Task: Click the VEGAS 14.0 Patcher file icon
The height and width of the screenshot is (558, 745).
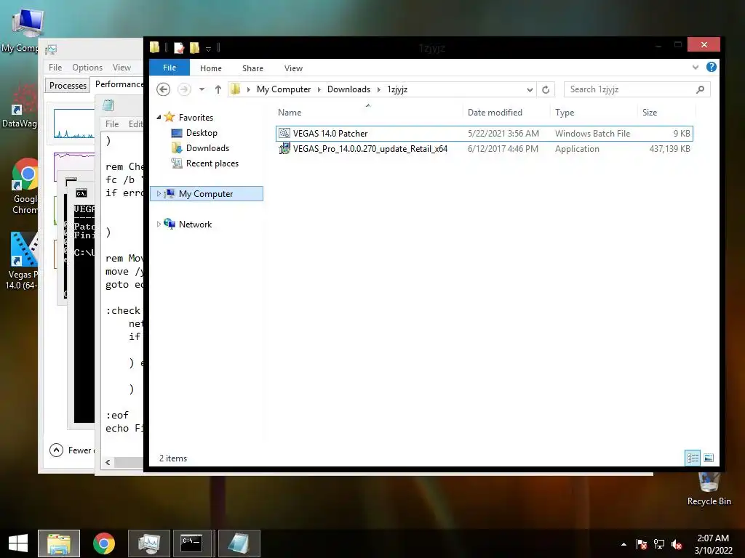Action: coord(284,134)
